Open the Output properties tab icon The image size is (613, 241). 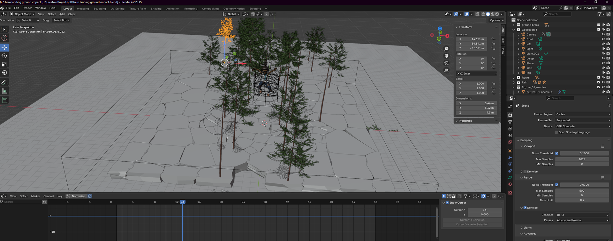pyautogui.click(x=510, y=122)
